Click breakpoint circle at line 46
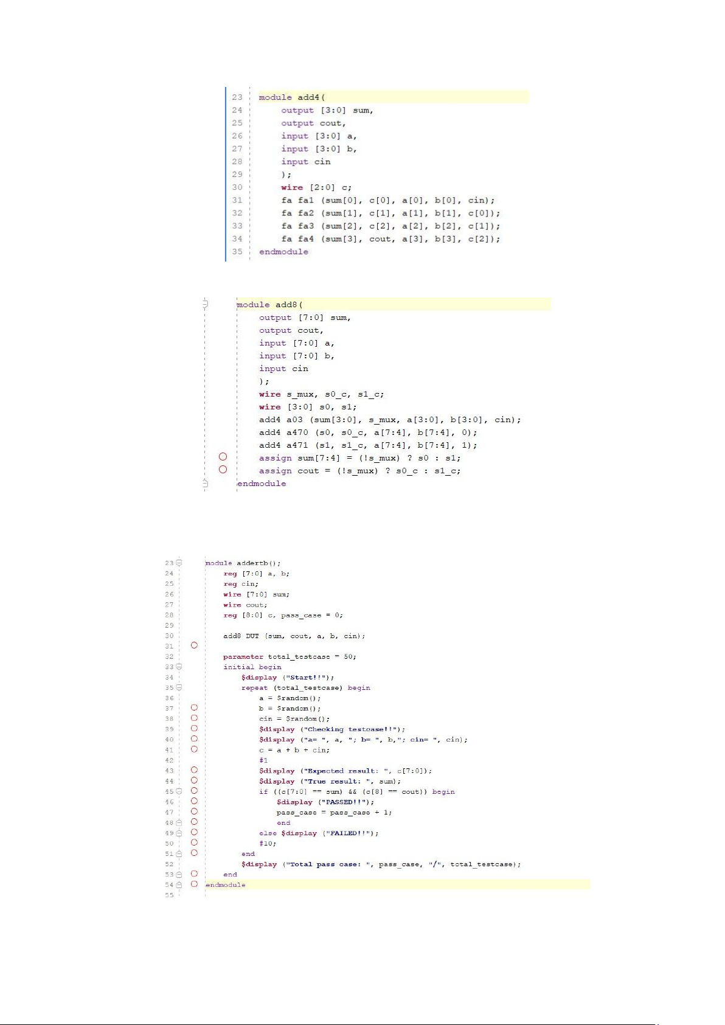 click(x=194, y=801)
